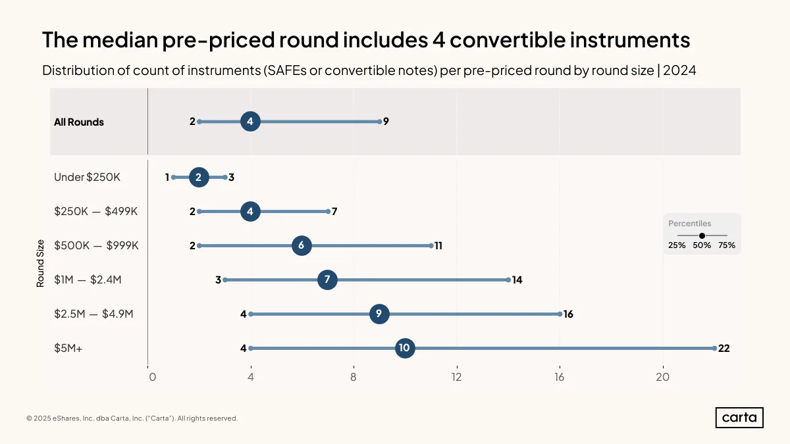
Task: Select the median circle labeled 10
Action: click(x=404, y=348)
